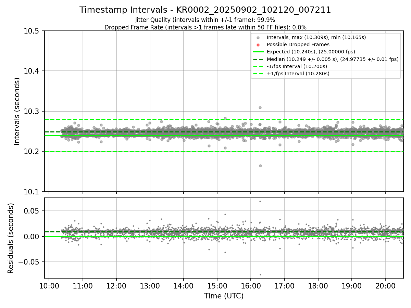Click the minimum outlier point near 10.165s

[x=260, y=166]
